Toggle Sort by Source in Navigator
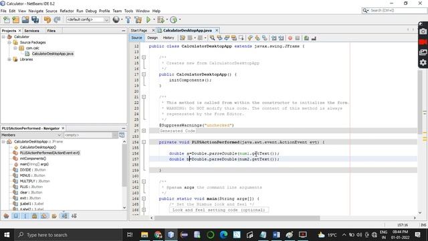The image size is (428, 241). coord(74,216)
